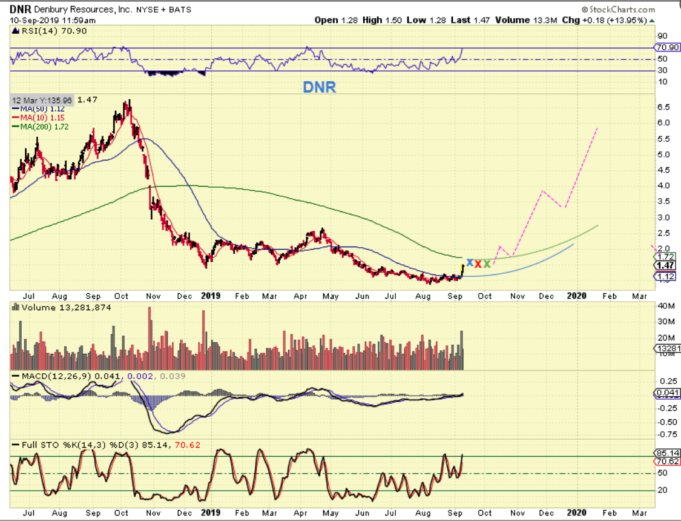Image resolution: width=681 pixels, height=521 pixels.
Task: Click the 40M volume axis label
Action: click(666, 306)
